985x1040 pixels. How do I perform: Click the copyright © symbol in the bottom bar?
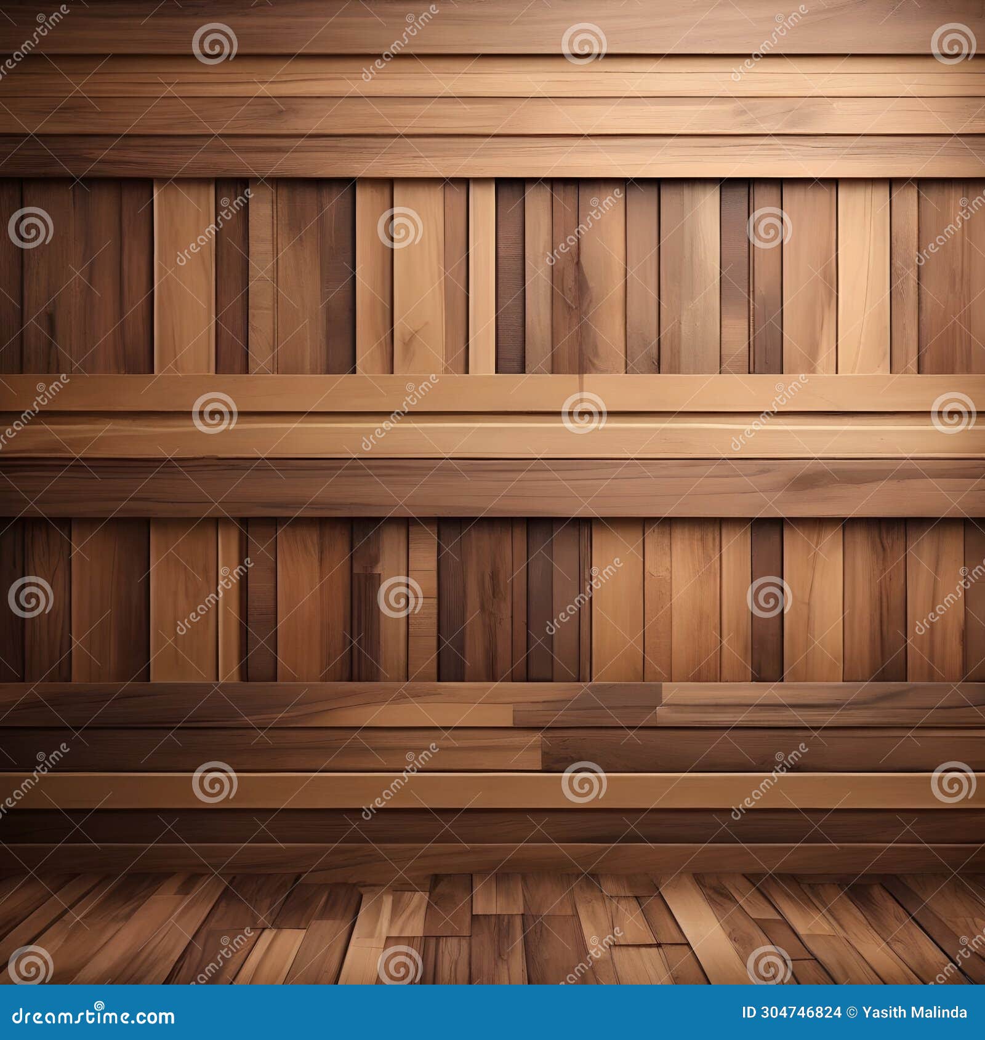click(853, 1012)
